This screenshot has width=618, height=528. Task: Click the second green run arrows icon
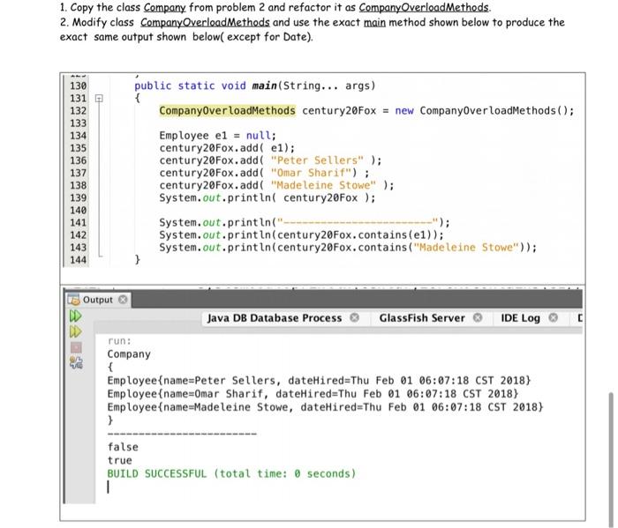pyautogui.click(x=75, y=331)
